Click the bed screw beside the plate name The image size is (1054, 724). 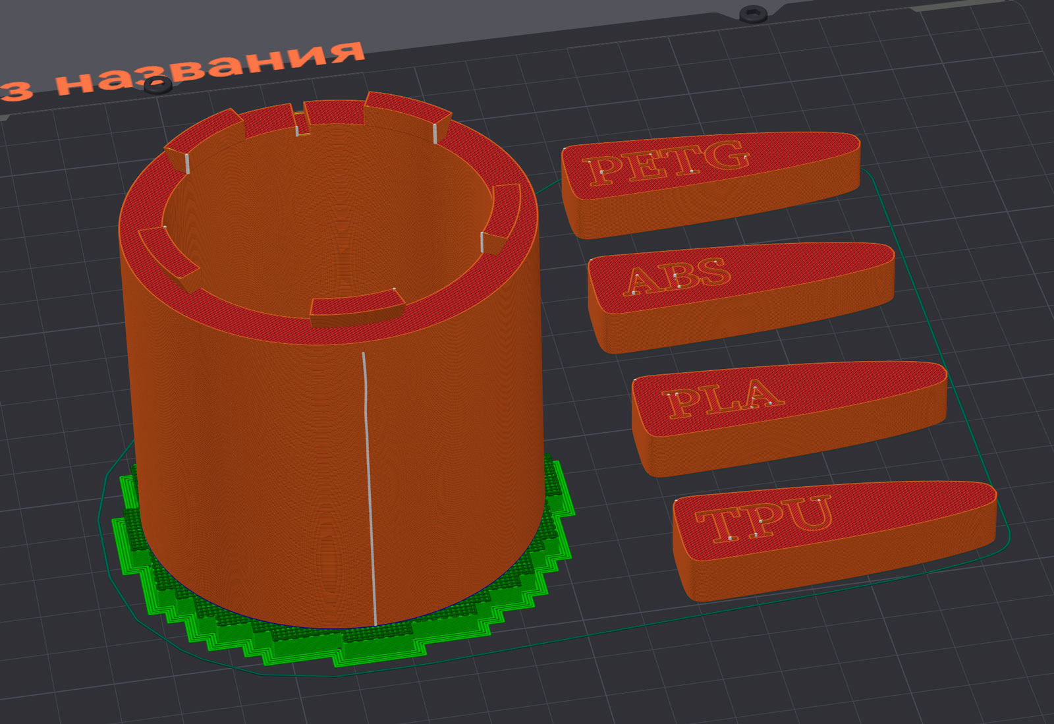(157, 85)
